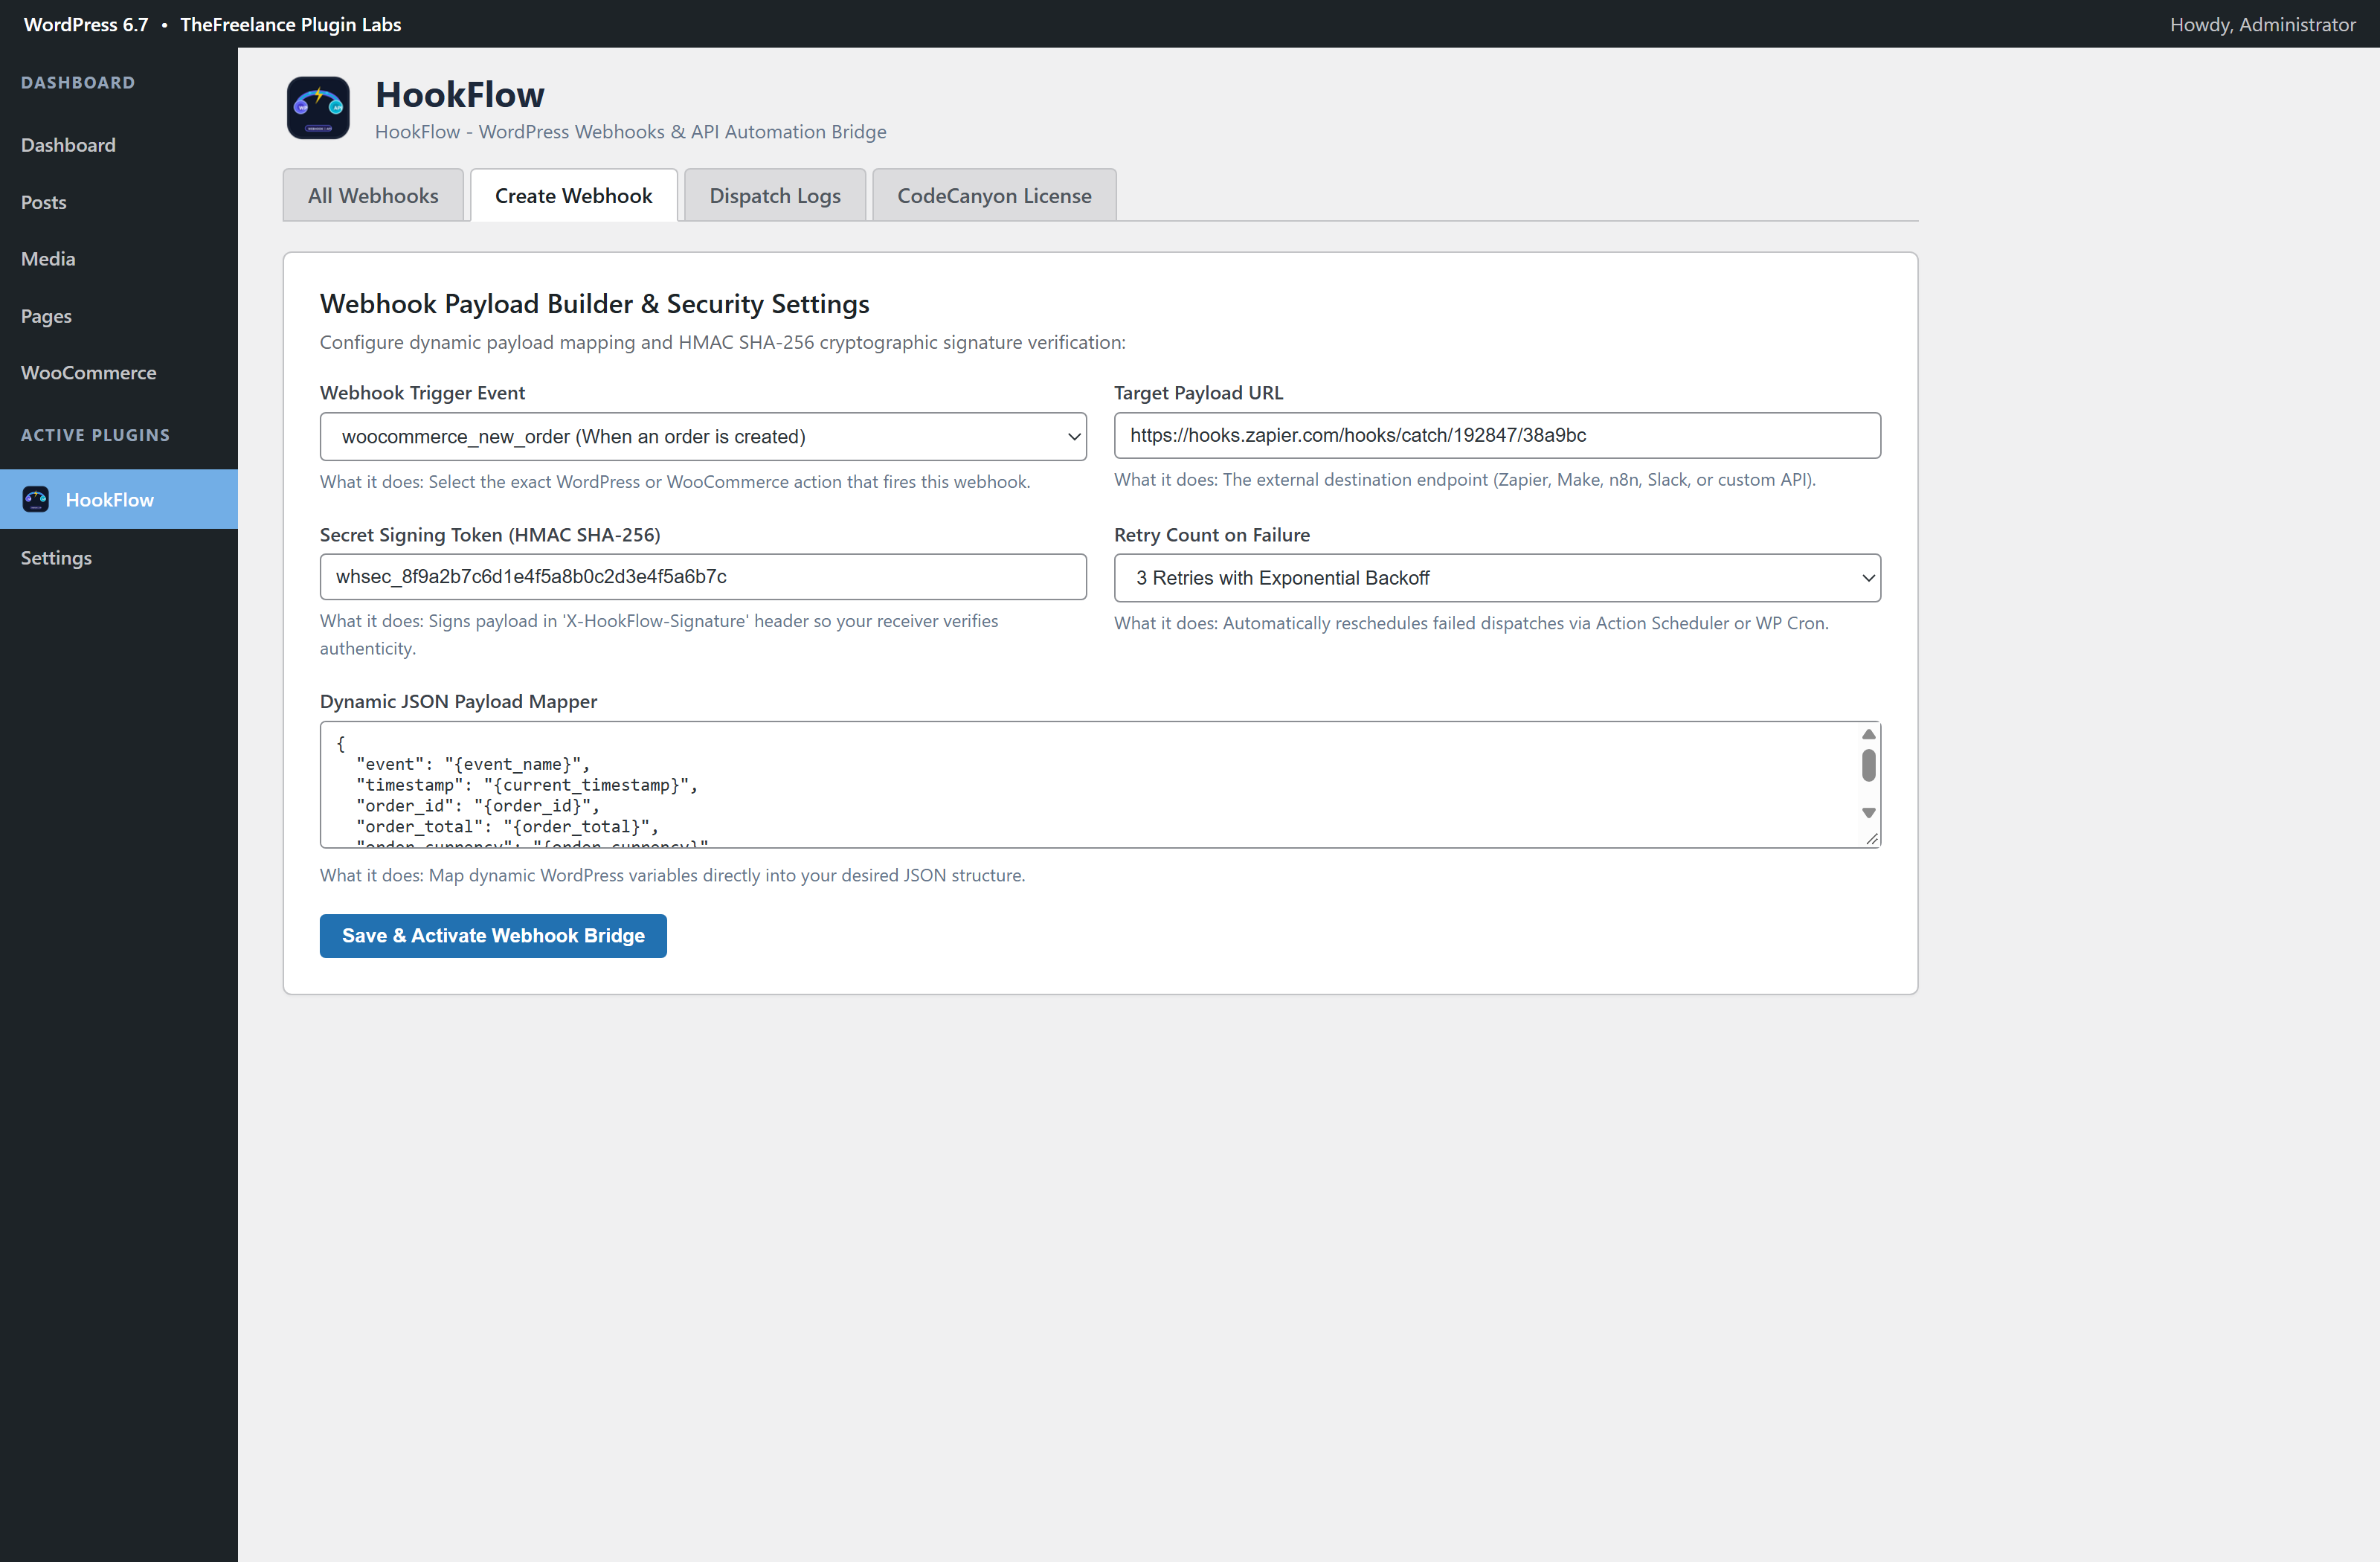Click into the Secret Signing Token field
This screenshot has width=2380, height=1562.
tap(703, 577)
